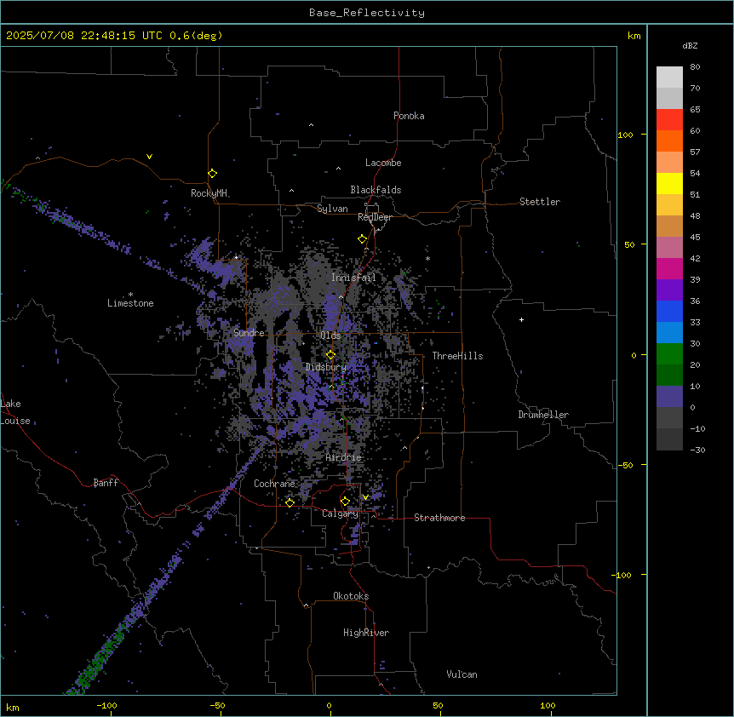734x717 pixels.
Task: Click the dark green 10-20 dBZ swatch
Action: coord(669,376)
